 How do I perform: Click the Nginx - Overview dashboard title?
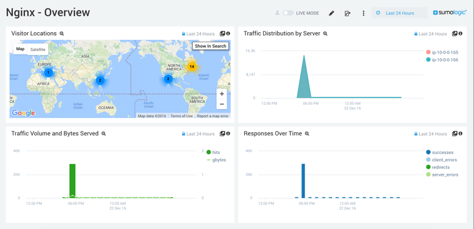(x=48, y=13)
